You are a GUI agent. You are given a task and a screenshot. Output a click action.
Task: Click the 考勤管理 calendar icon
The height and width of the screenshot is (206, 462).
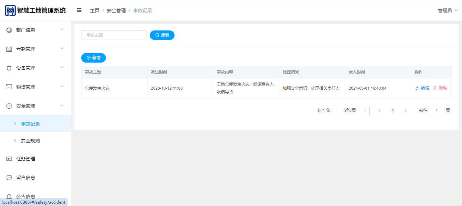9,49
